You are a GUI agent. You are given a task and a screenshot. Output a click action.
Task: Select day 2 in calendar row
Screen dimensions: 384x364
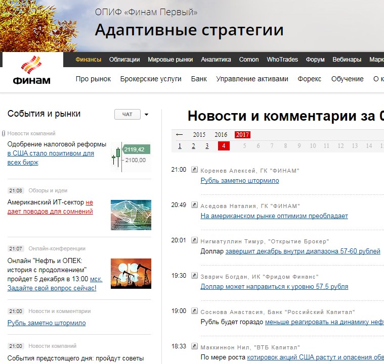[x=193, y=146]
